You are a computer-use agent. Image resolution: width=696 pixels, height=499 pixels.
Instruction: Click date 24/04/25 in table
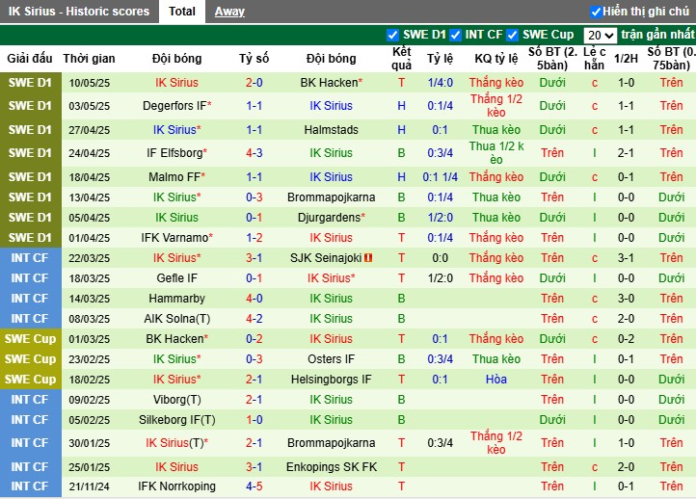[90, 153]
